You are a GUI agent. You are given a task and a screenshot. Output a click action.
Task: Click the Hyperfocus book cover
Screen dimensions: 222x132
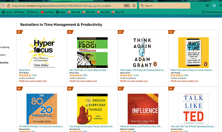(42, 52)
